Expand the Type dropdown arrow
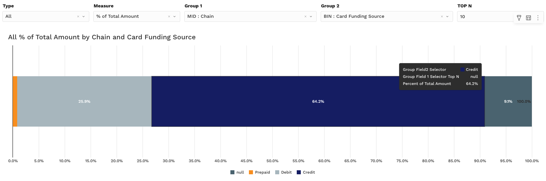The image size is (546, 181). tap(84, 16)
